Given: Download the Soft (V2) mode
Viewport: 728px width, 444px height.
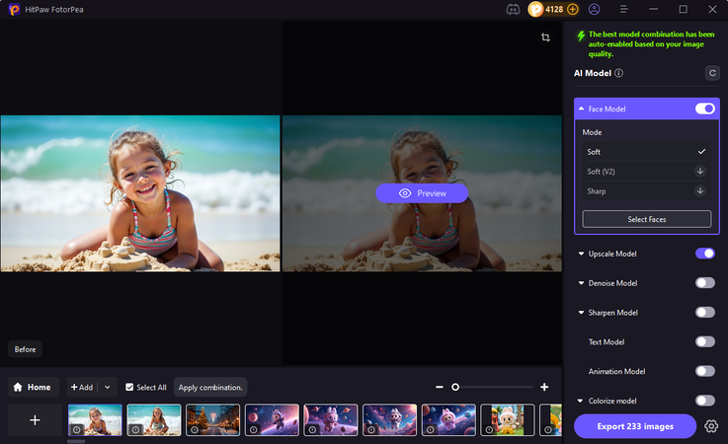Looking at the screenshot, I should [x=700, y=172].
